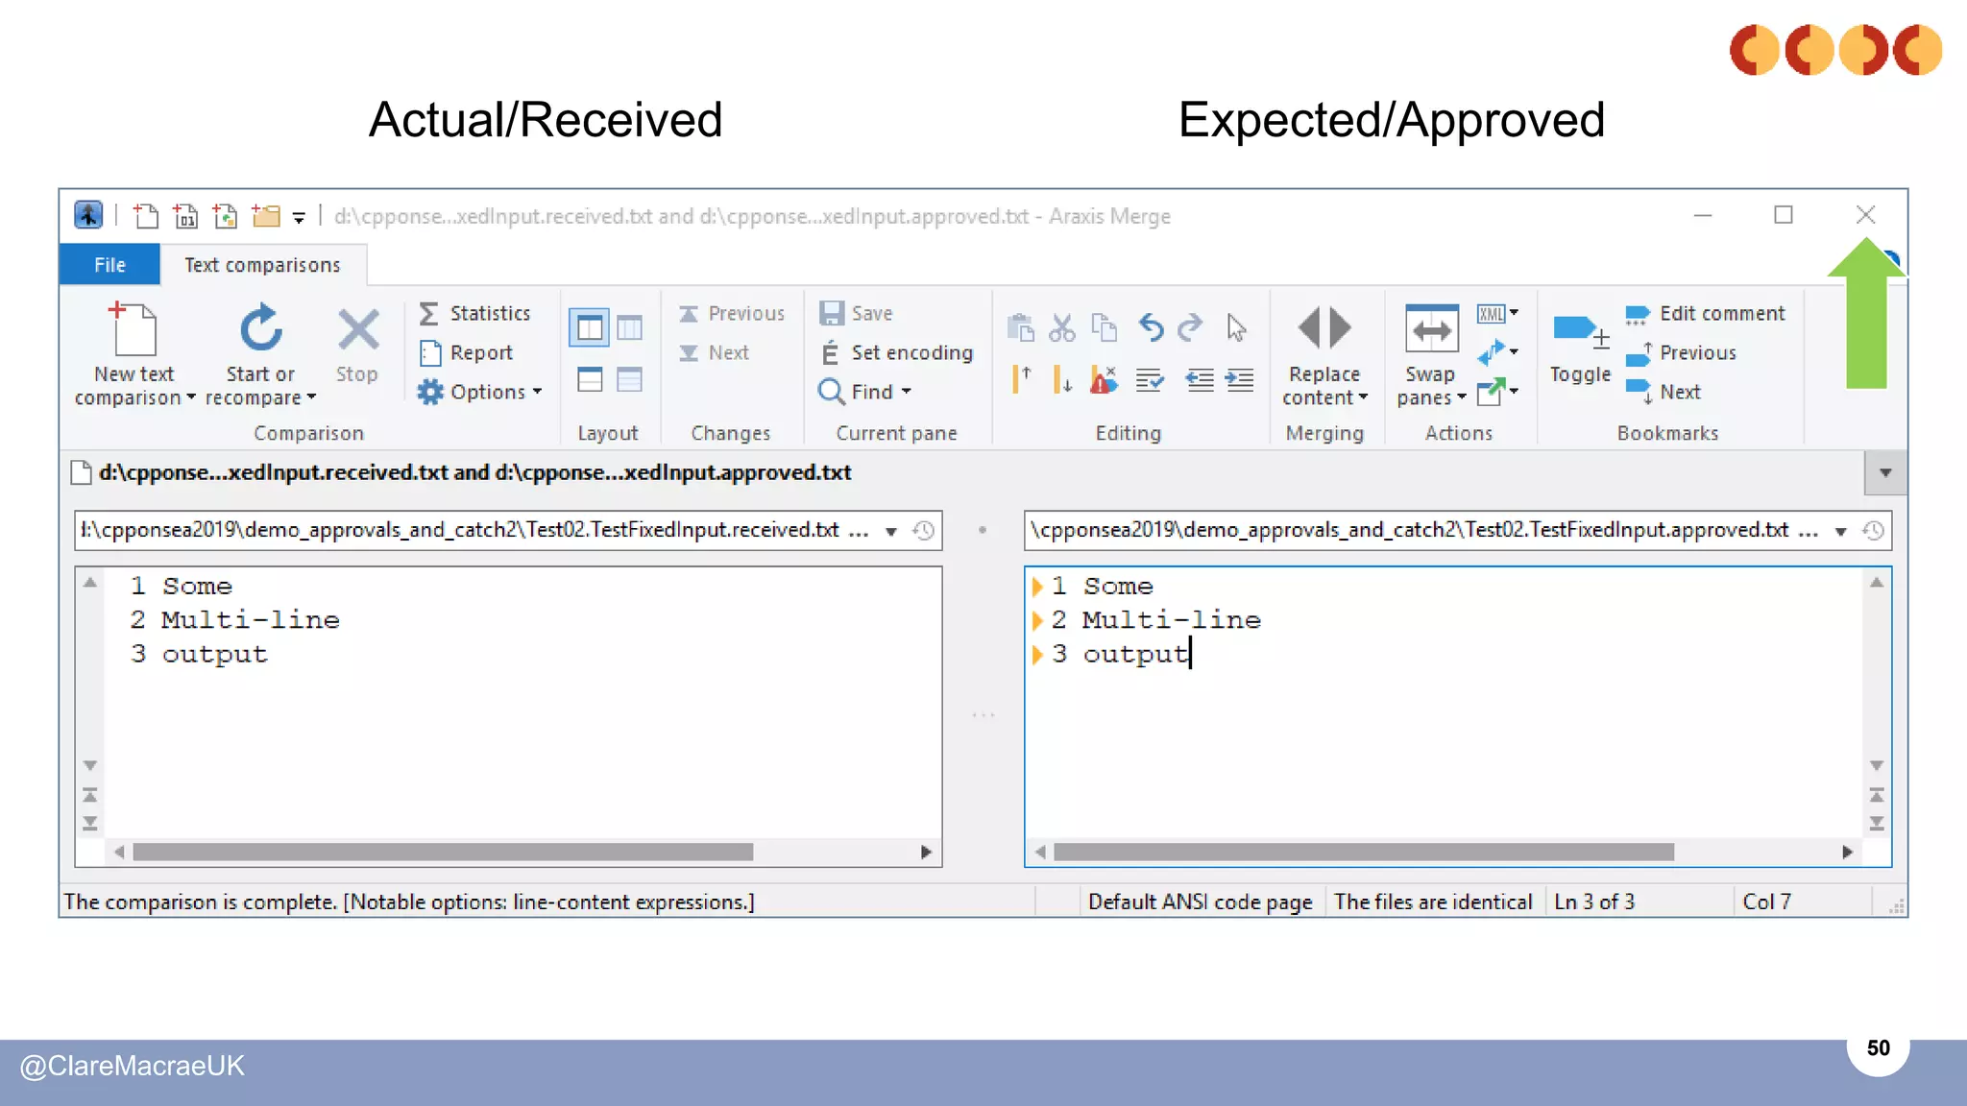Click the select pointer cursor icon
Image resolution: width=1967 pixels, height=1106 pixels.
pos(1237,328)
